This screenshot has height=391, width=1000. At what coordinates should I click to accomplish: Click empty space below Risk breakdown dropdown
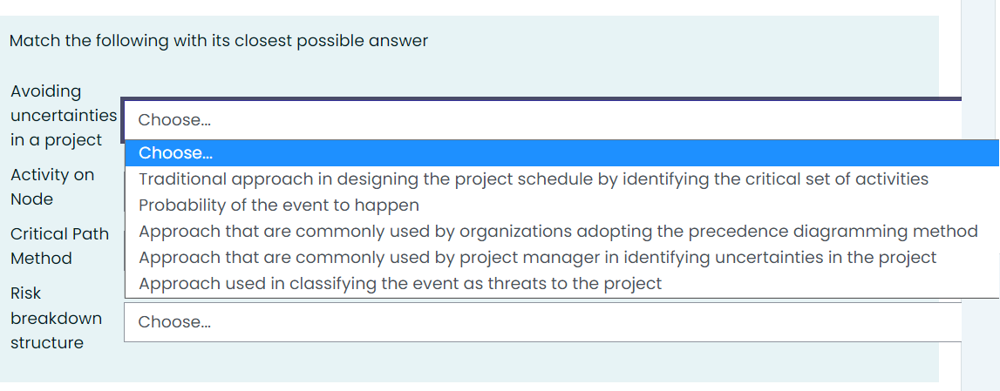[x=523, y=361]
